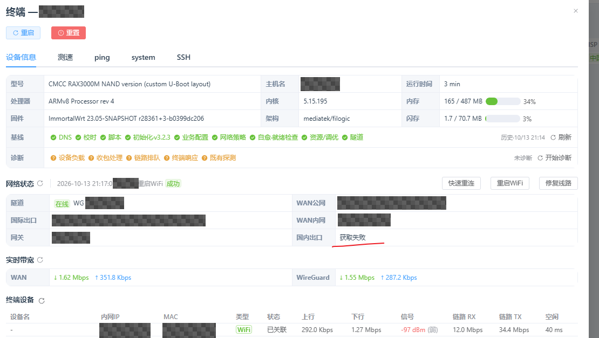Click the memory usage progress bar
Screen dimensions: 599x338
[503, 101]
